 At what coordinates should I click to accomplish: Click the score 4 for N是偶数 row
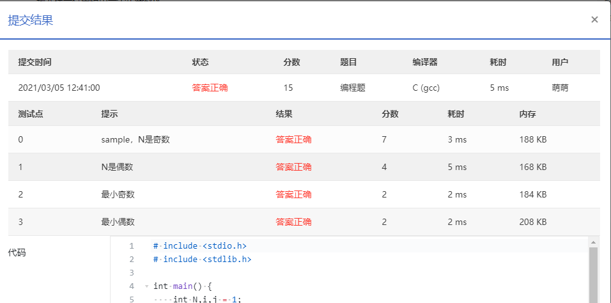point(384,167)
